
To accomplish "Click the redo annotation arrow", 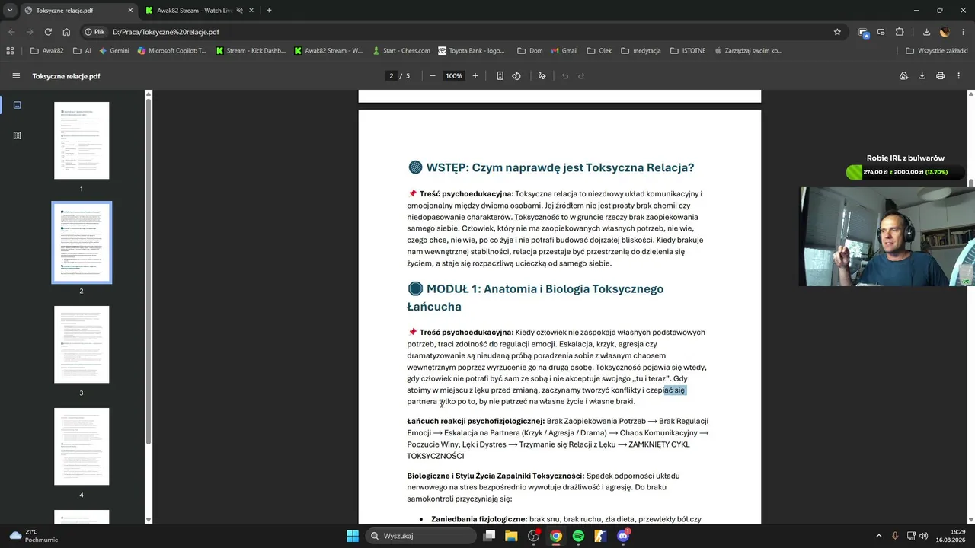I will [x=581, y=76].
